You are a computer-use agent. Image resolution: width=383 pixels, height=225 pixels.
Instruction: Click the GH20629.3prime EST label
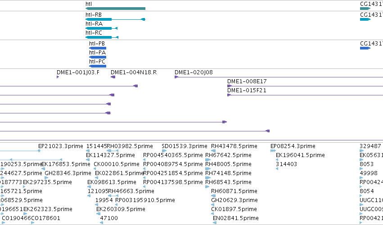[x=234, y=200]
